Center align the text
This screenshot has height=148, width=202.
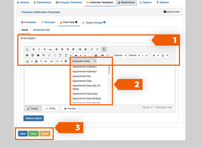(x=62, y=50)
